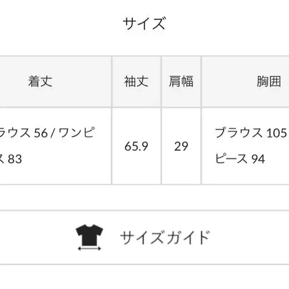
Task: Open the サイズガイド link
Action: tap(165, 237)
